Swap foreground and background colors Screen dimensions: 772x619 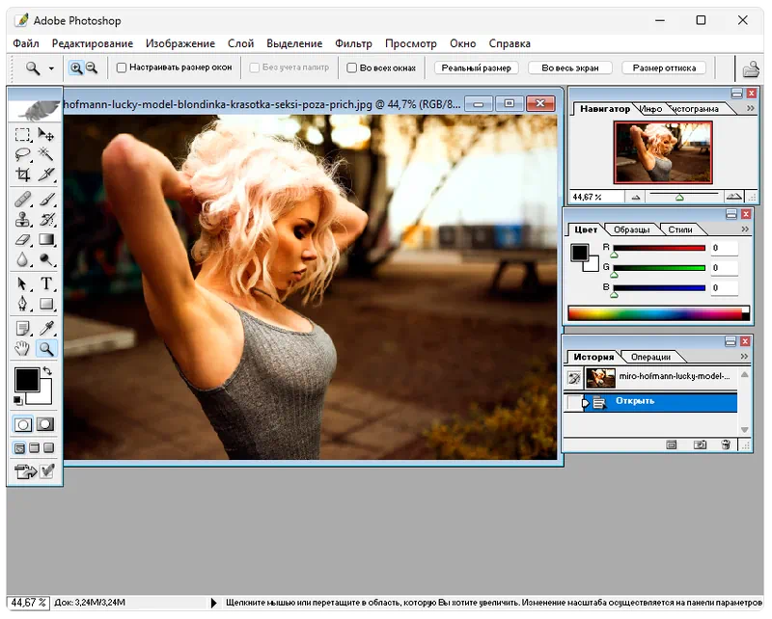click(x=47, y=371)
